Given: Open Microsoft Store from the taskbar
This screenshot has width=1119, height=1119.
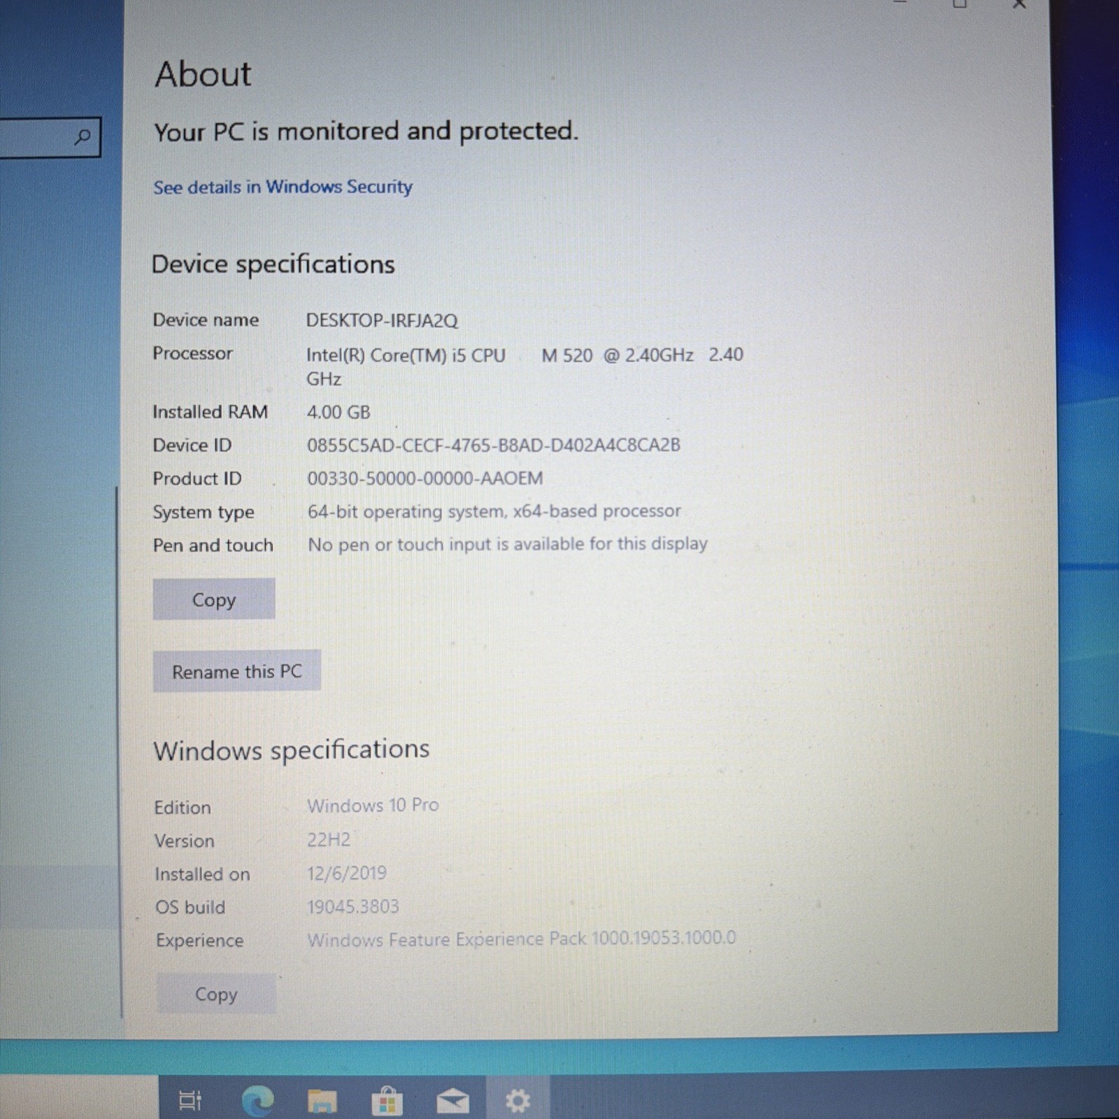Looking at the screenshot, I should (x=387, y=1101).
